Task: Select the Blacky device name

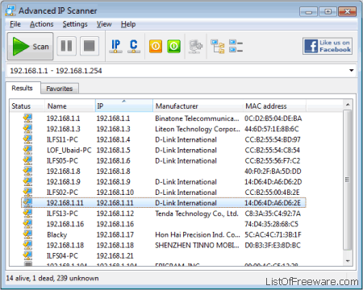Action: click(x=56, y=234)
